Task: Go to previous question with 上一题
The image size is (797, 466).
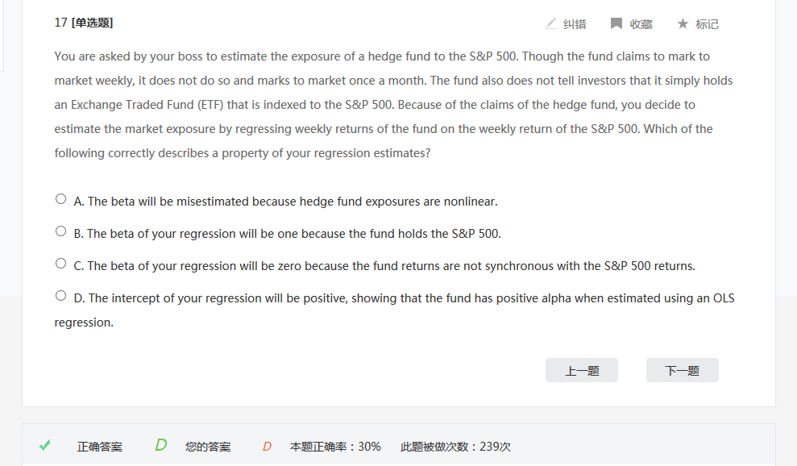Action: tap(582, 371)
